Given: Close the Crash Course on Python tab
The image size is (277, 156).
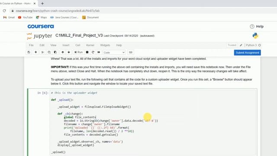Looking at the screenshot, I should 35,3.
